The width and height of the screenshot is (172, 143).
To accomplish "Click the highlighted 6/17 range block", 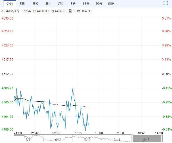I will [146, 138].
